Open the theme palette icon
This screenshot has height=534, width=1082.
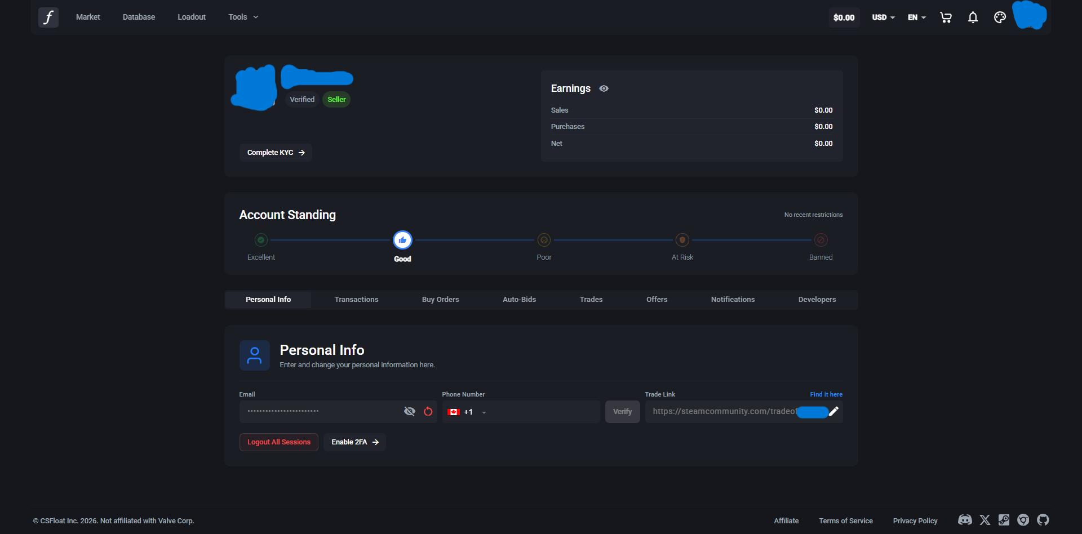[1000, 17]
